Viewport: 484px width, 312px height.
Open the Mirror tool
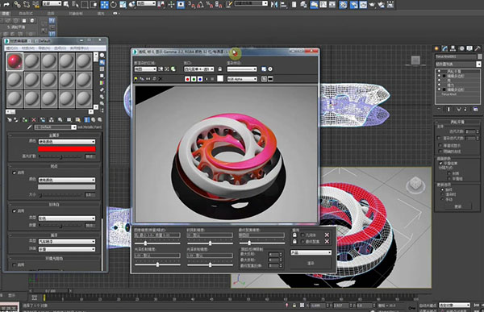(x=274, y=4)
